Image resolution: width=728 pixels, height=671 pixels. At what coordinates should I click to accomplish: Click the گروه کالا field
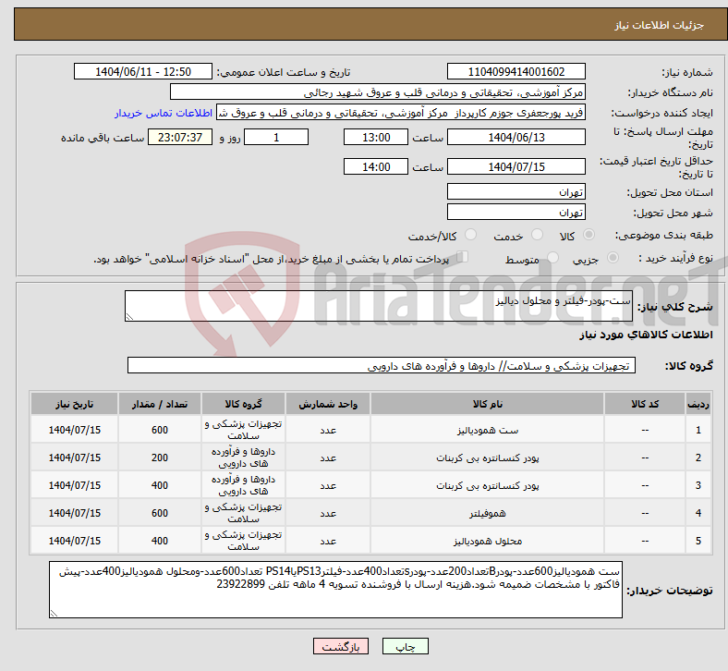pos(382,365)
